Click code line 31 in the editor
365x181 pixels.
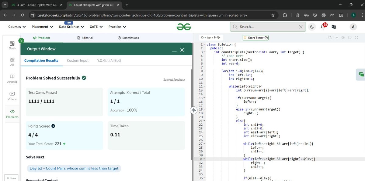pos(279,159)
